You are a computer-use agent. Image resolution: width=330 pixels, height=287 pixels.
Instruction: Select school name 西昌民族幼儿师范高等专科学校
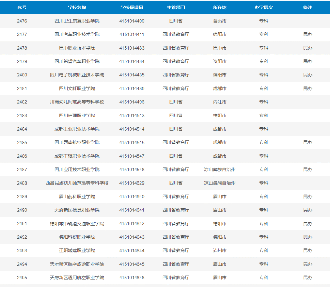point(77,183)
